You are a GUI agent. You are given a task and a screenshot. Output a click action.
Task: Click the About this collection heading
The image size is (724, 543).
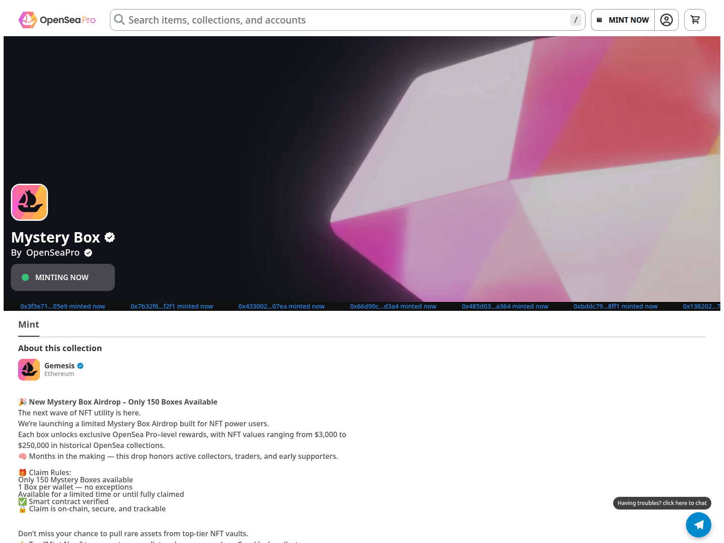(60, 348)
